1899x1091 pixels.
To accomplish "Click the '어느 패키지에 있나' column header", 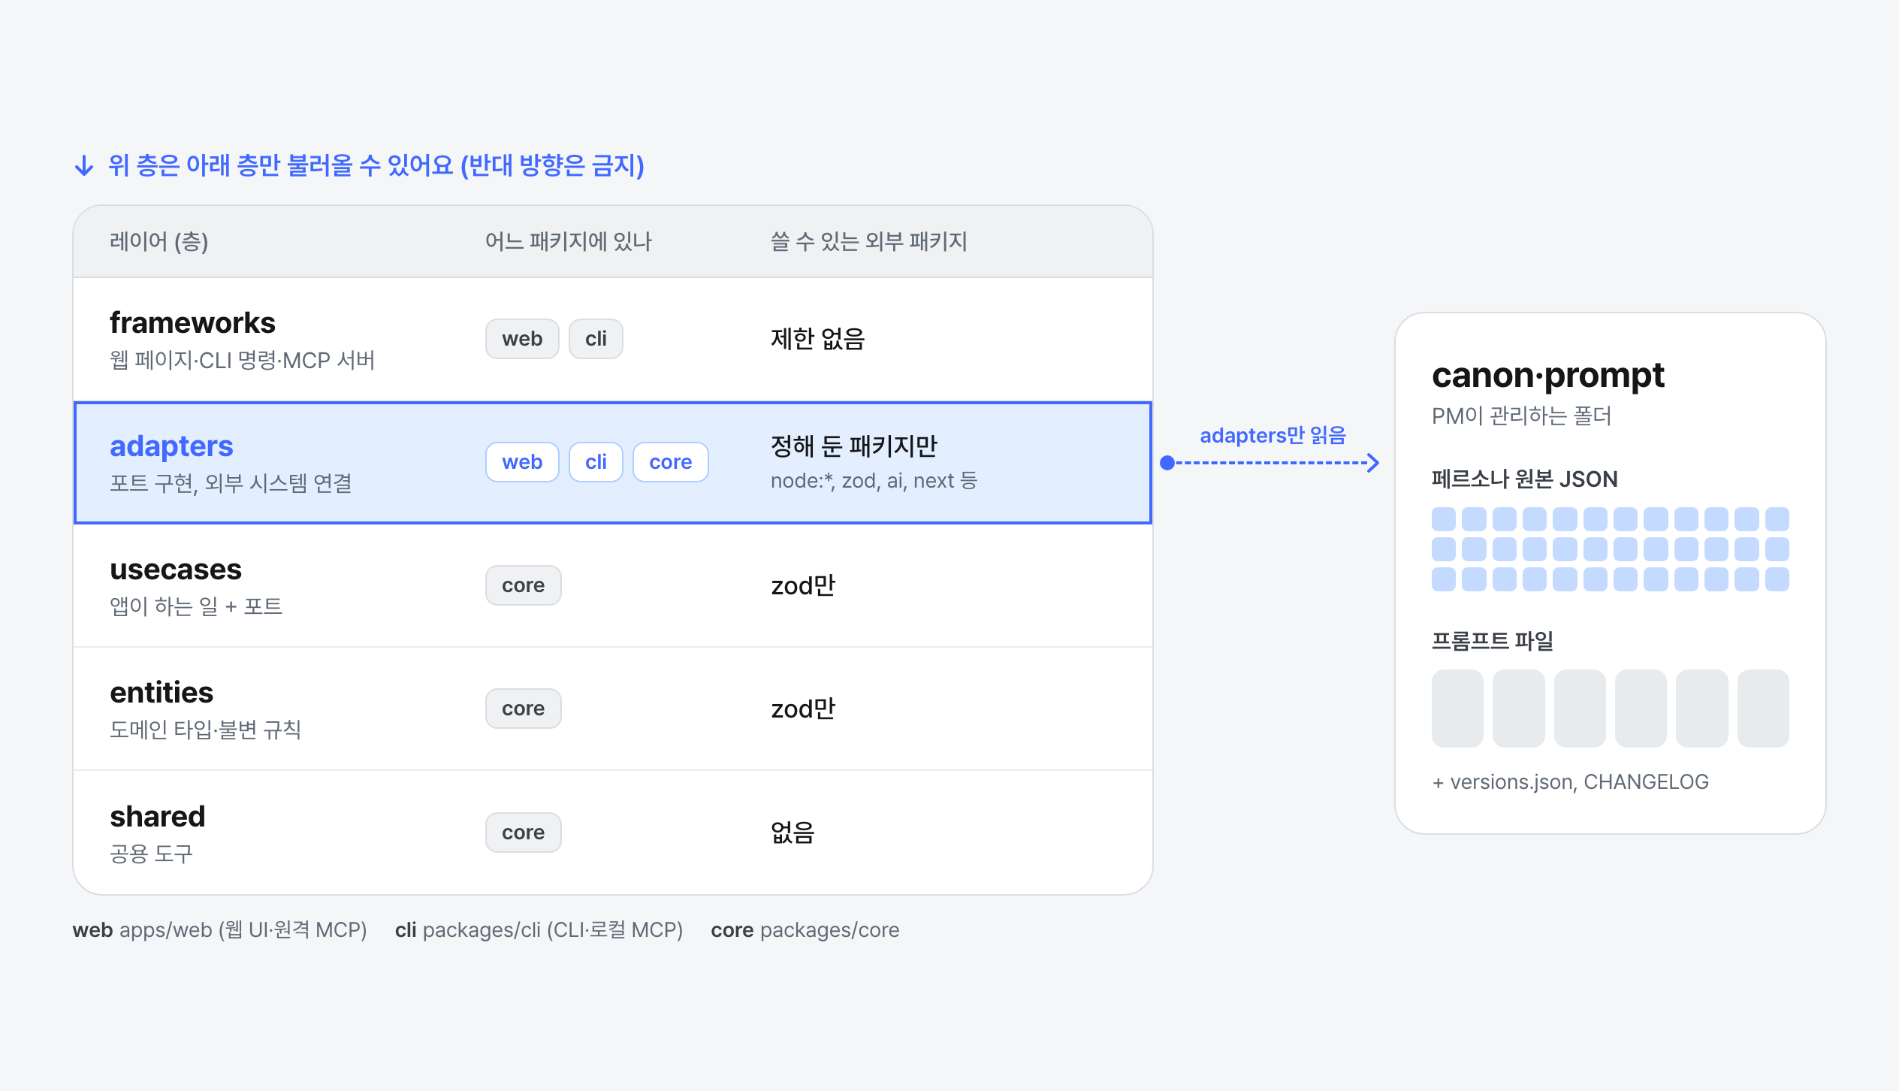I will tap(569, 242).
